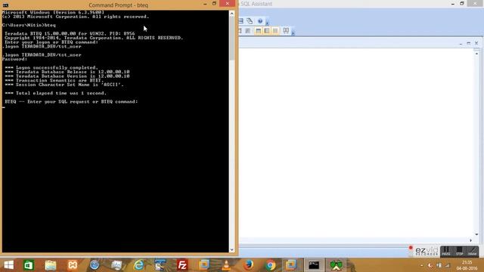Click text 'Logon successfully completed.'
Image resolution: width=484 pixels, height=272 pixels.
pos(57,67)
